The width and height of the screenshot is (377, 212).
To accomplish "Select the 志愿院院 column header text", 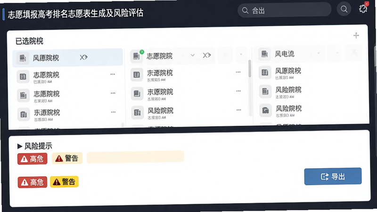I will [x=160, y=56].
